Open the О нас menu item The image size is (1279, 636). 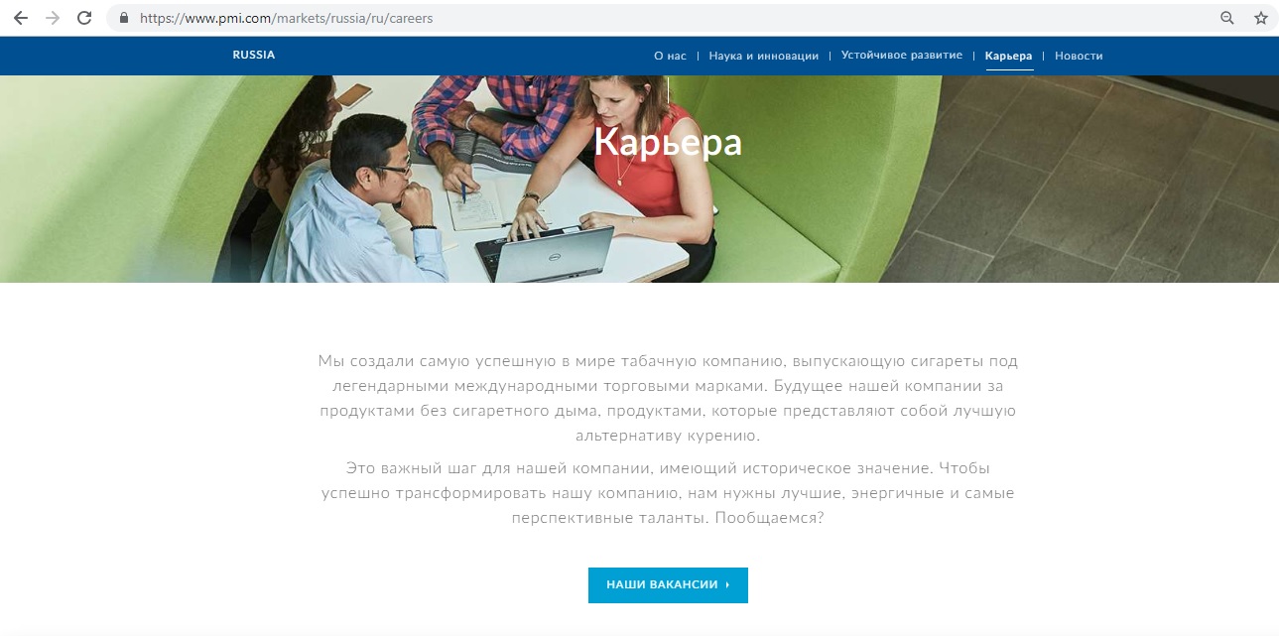pyautogui.click(x=670, y=56)
